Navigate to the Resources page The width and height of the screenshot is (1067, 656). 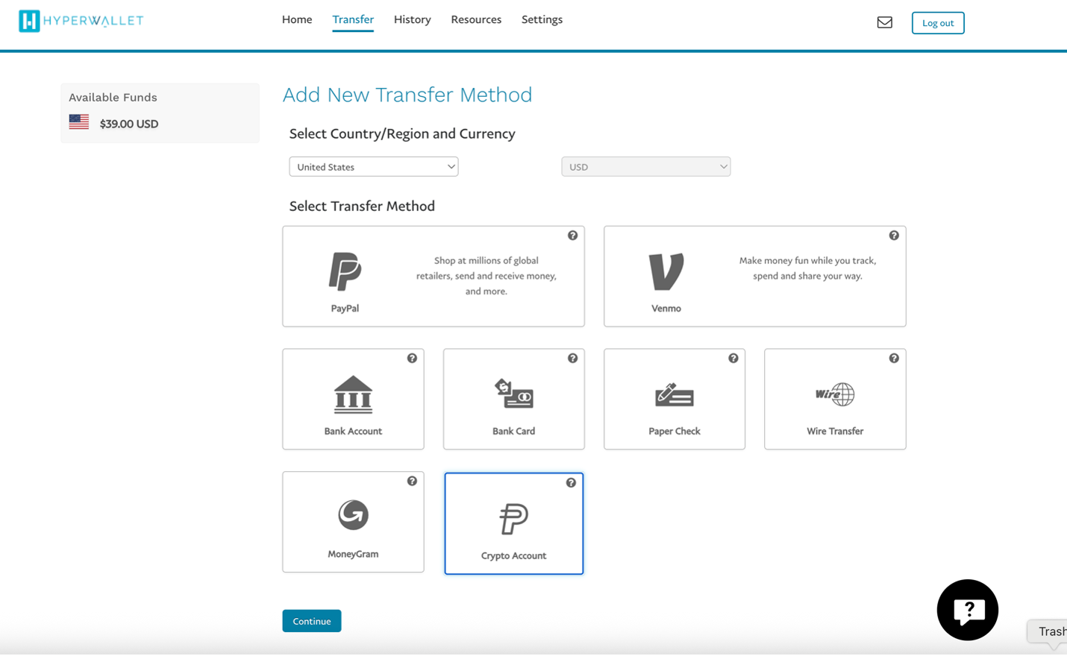(476, 19)
